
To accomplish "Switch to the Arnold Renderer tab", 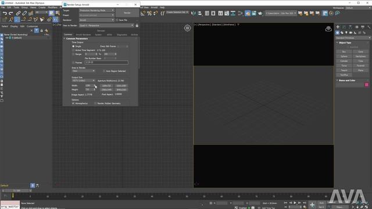I will click(83, 35).
